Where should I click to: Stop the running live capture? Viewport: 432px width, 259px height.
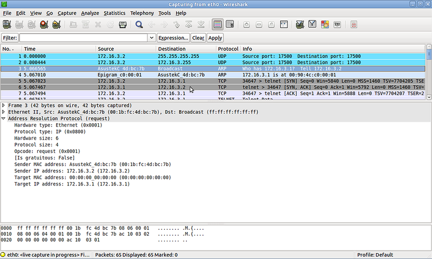click(44, 24)
